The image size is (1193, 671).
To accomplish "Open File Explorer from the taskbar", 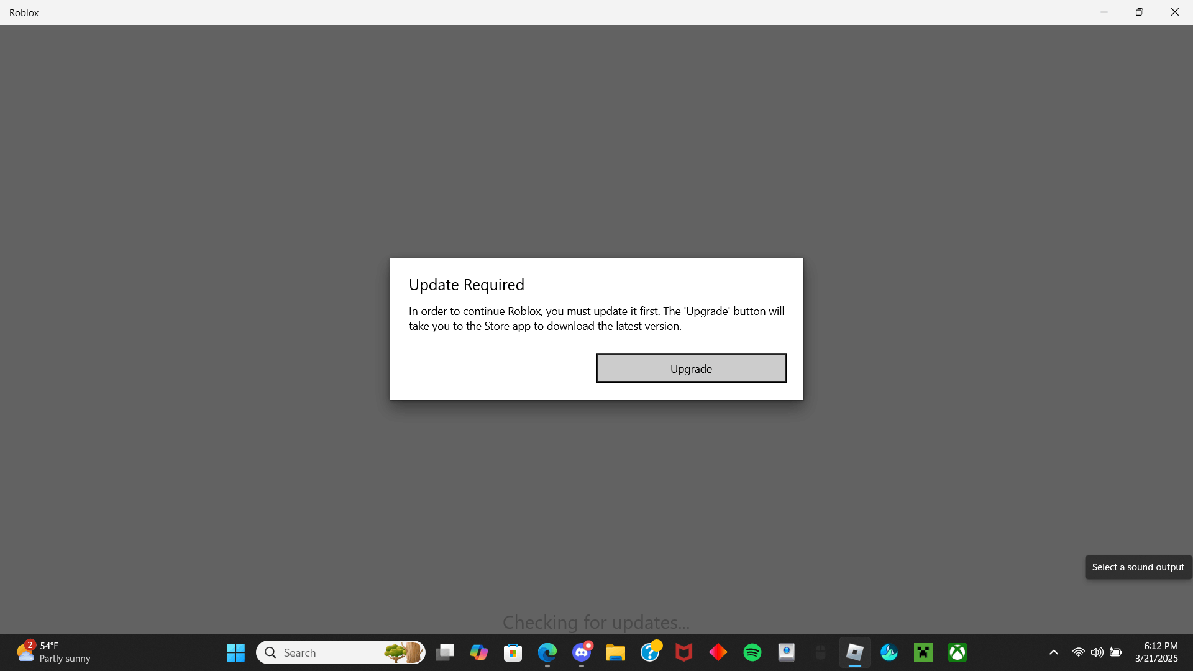I will [x=616, y=652].
